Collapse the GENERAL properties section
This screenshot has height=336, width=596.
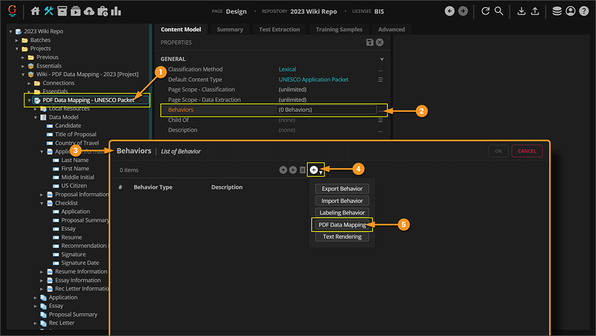(381, 59)
